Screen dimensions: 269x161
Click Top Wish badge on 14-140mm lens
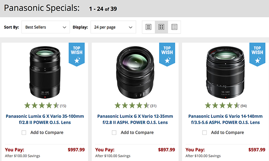point(257,54)
